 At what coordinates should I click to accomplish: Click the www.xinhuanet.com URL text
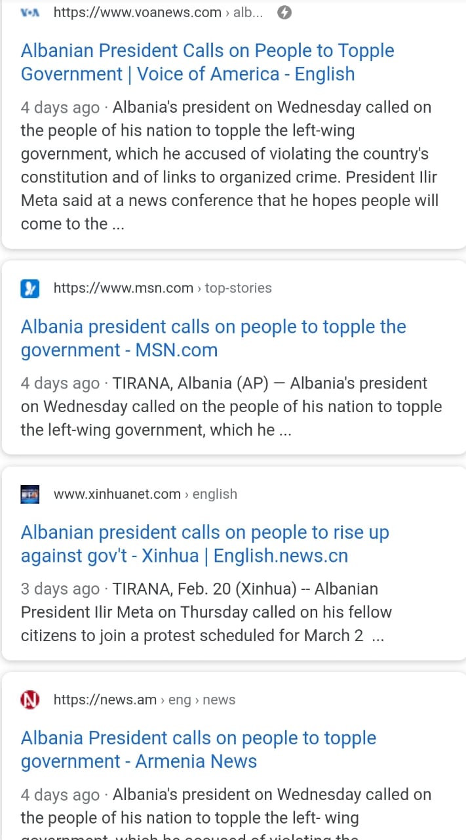[117, 494]
